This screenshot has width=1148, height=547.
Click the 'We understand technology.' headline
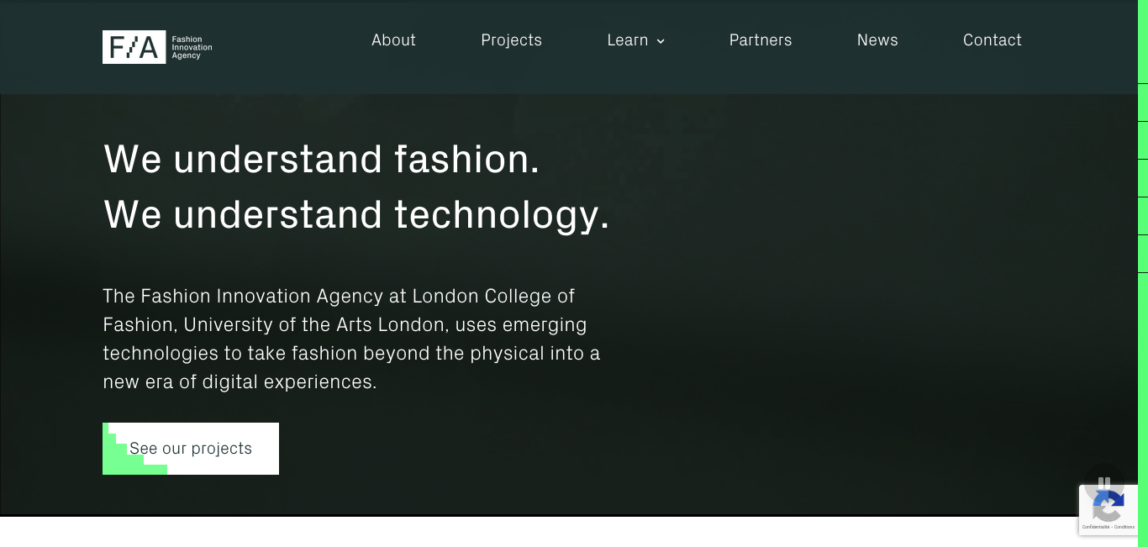click(356, 214)
